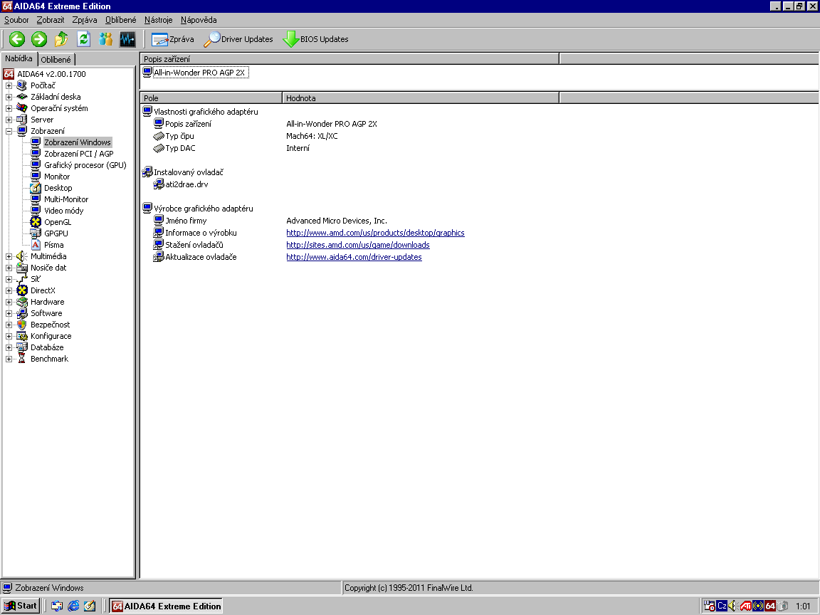Select Grafický procesor (GPU) in the tree
This screenshot has height=615, width=820.
85,165
